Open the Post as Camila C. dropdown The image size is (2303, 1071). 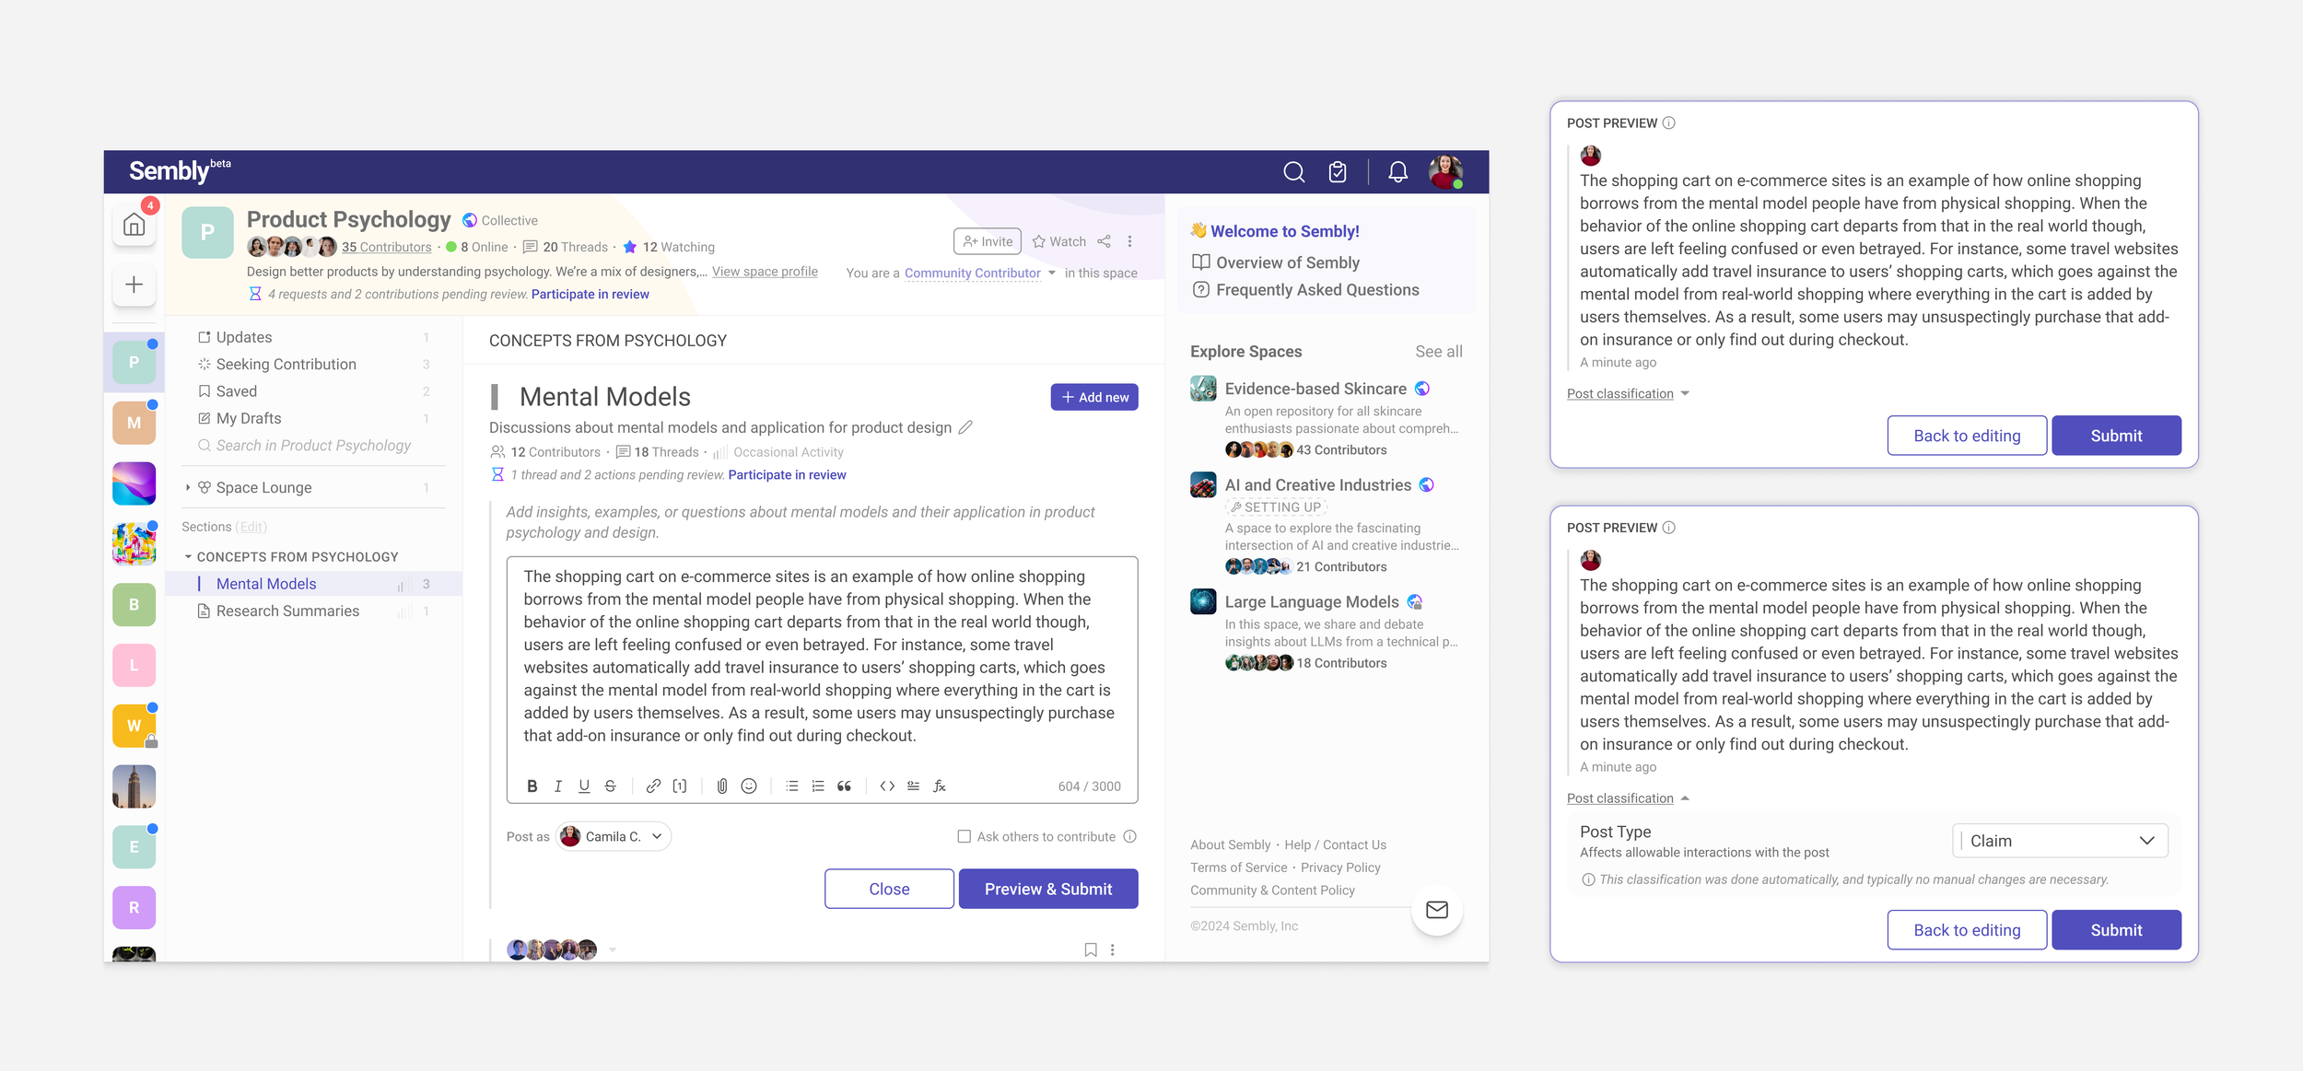click(614, 837)
